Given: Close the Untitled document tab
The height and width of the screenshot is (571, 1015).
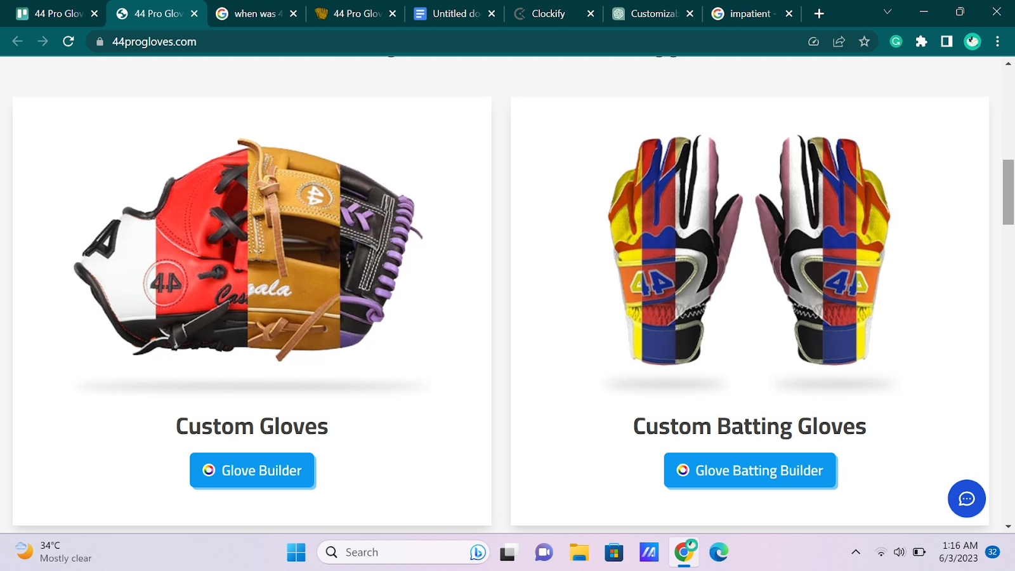Looking at the screenshot, I should pos(492,13).
